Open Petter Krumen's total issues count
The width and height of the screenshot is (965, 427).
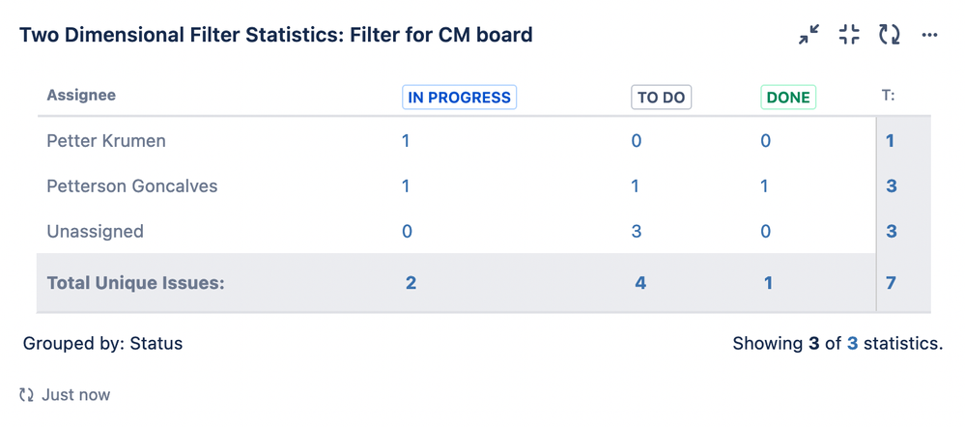(x=891, y=141)
